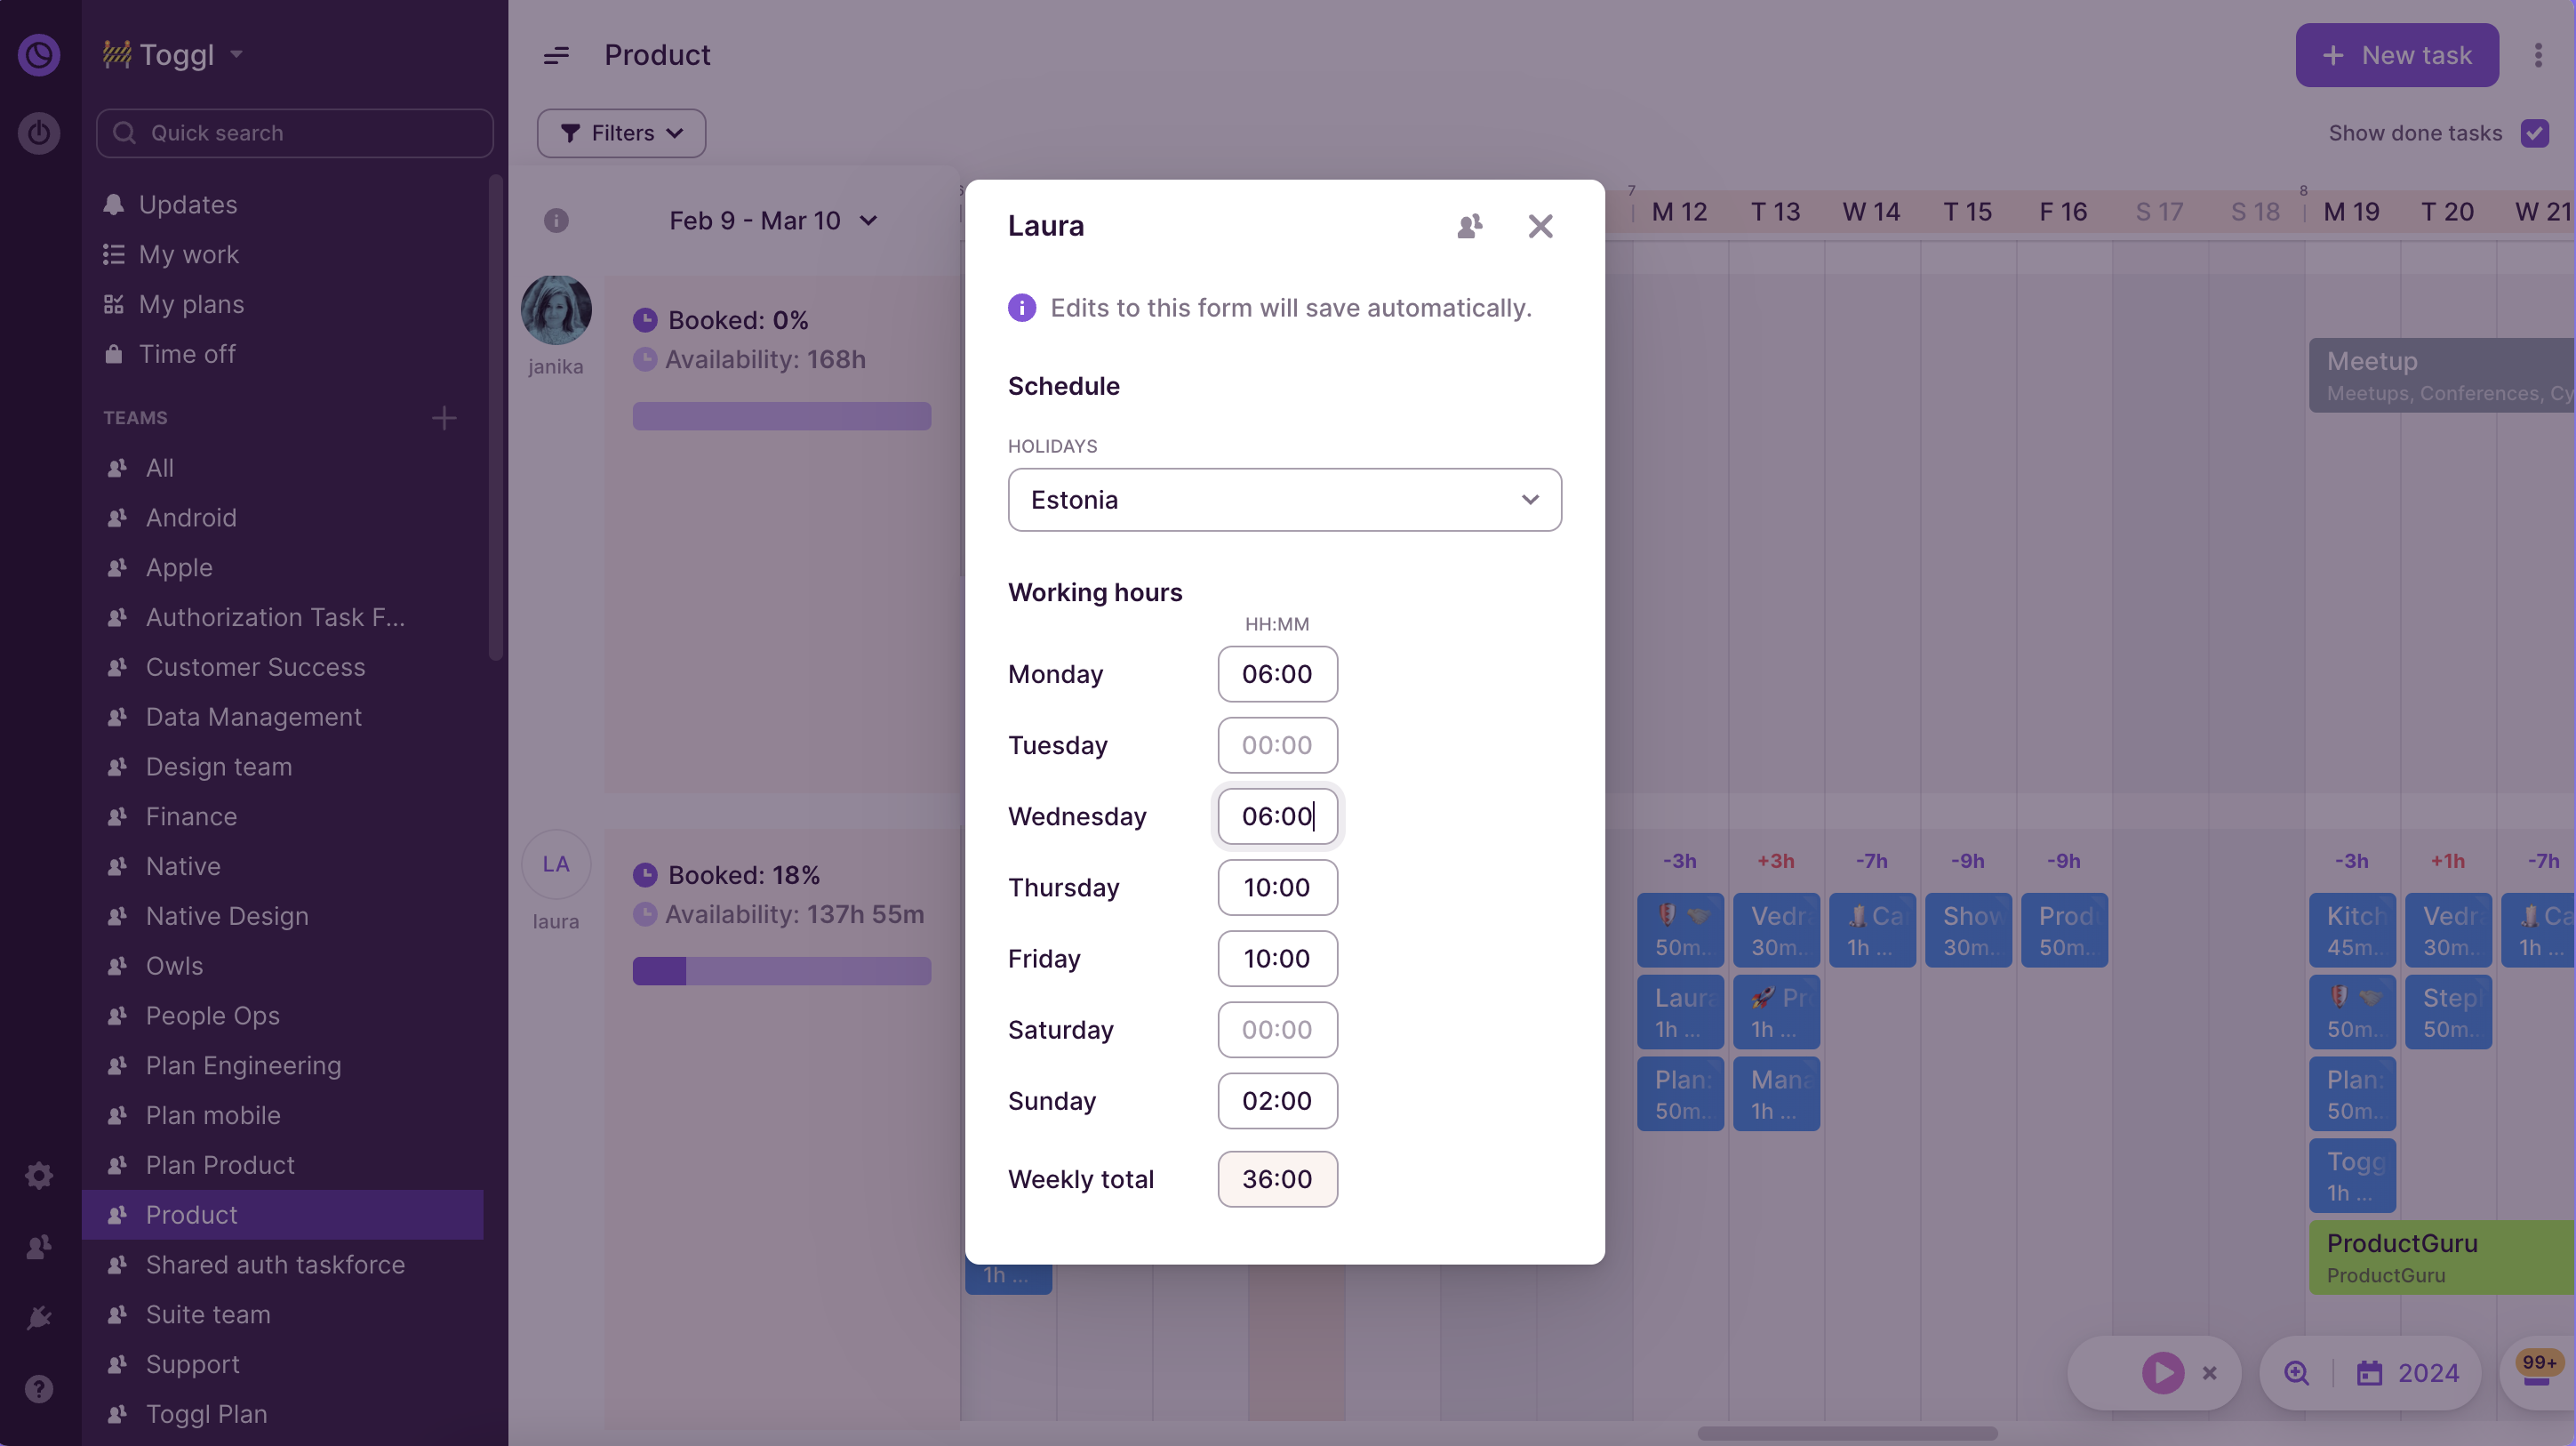2576x1446 pixels.
Task: Open settings gear in left rail
Action: pyautogui.click(x=39, y=1175)
